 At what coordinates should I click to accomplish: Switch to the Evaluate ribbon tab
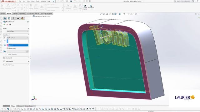click(x=15, y=13)
